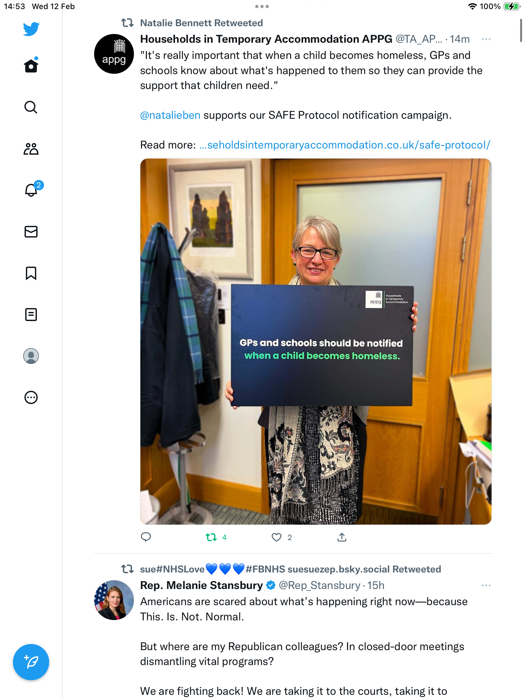Expand options menu on Melanie Stansbury tweet
The image size is (524, 699).
[x=486, y=586]
